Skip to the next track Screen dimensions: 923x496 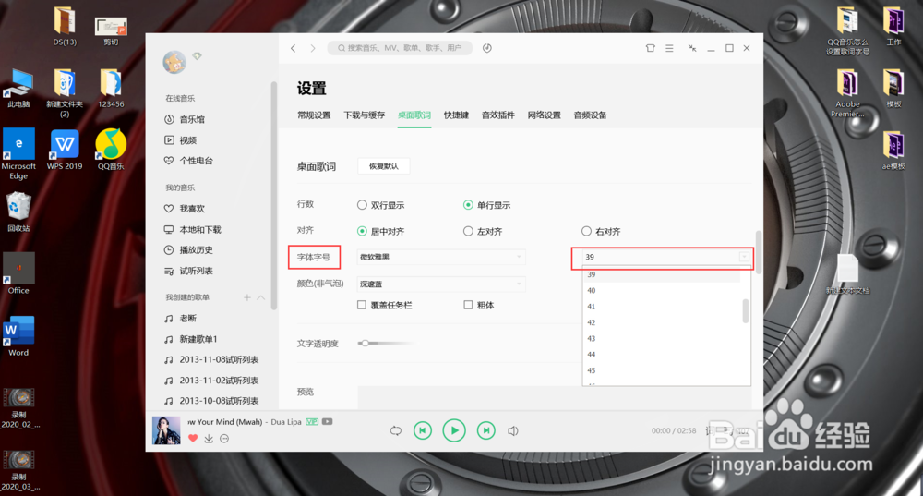tap(485, 430)
